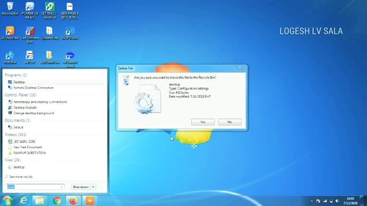Screen dimensions: 367x206
Task: Cancel deletion with the No button
Action: (229, 122)
